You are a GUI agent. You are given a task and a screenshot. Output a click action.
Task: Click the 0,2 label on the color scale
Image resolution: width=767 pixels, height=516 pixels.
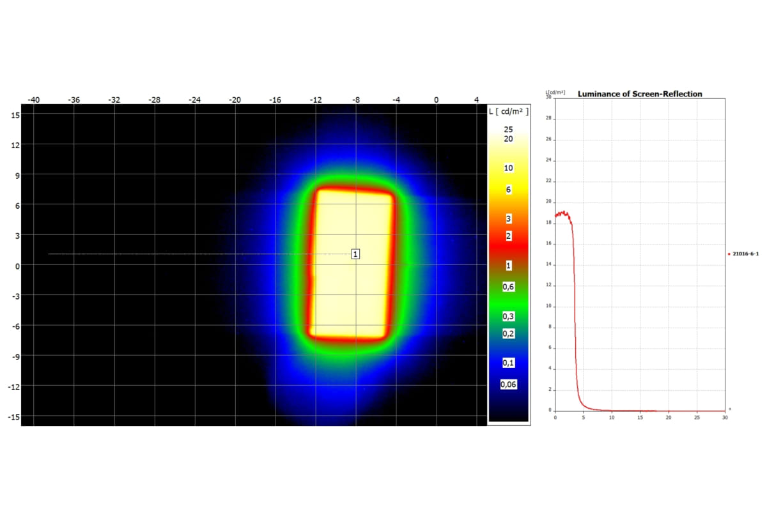(x=508, y=333)
